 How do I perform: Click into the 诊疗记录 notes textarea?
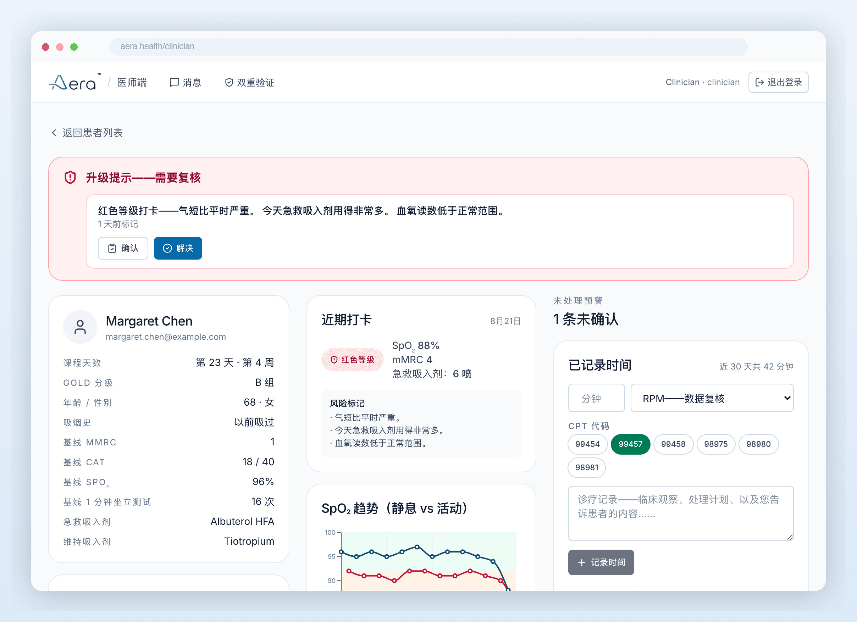coord(681,513)
